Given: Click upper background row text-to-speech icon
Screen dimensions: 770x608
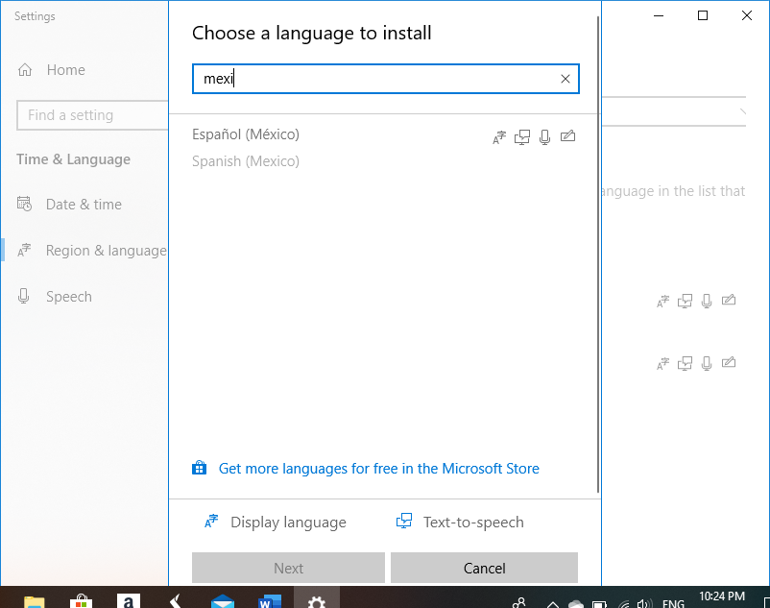Looking at the screenshot, I should click(x=685, y=301).
